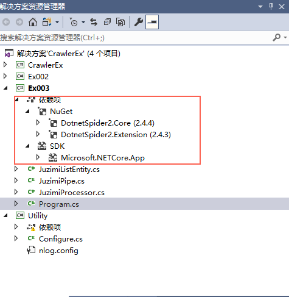289x297 pixels.
Task: Click the Ex003 C# project icon
Action: coord(20,88)
